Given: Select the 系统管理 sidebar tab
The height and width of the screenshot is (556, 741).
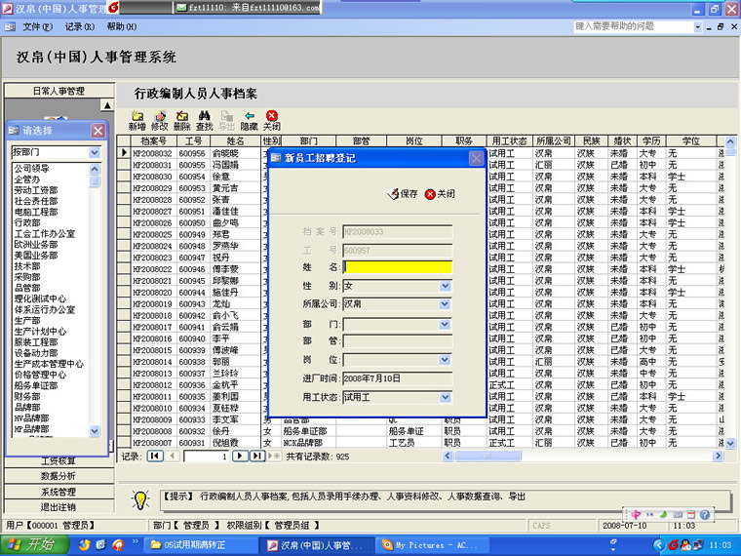Looking at the screenshot, I should pos(59,492).
